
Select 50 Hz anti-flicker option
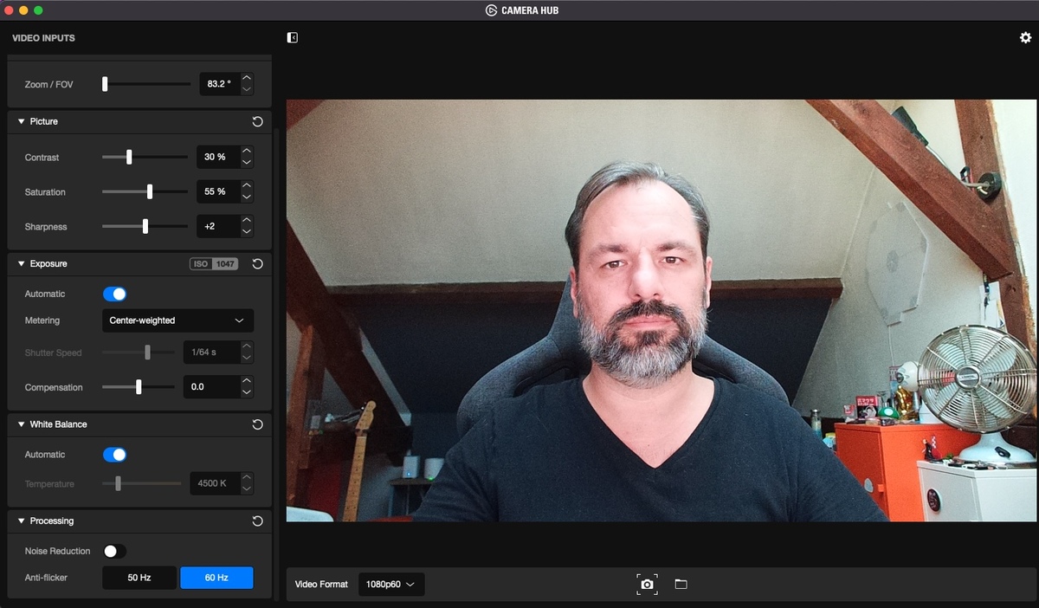click(139, 578)
